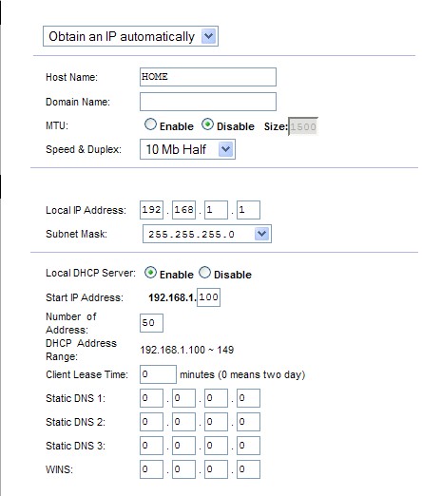
Task: Select the MTU Disable radio button
Action: (x=207, y=124)
